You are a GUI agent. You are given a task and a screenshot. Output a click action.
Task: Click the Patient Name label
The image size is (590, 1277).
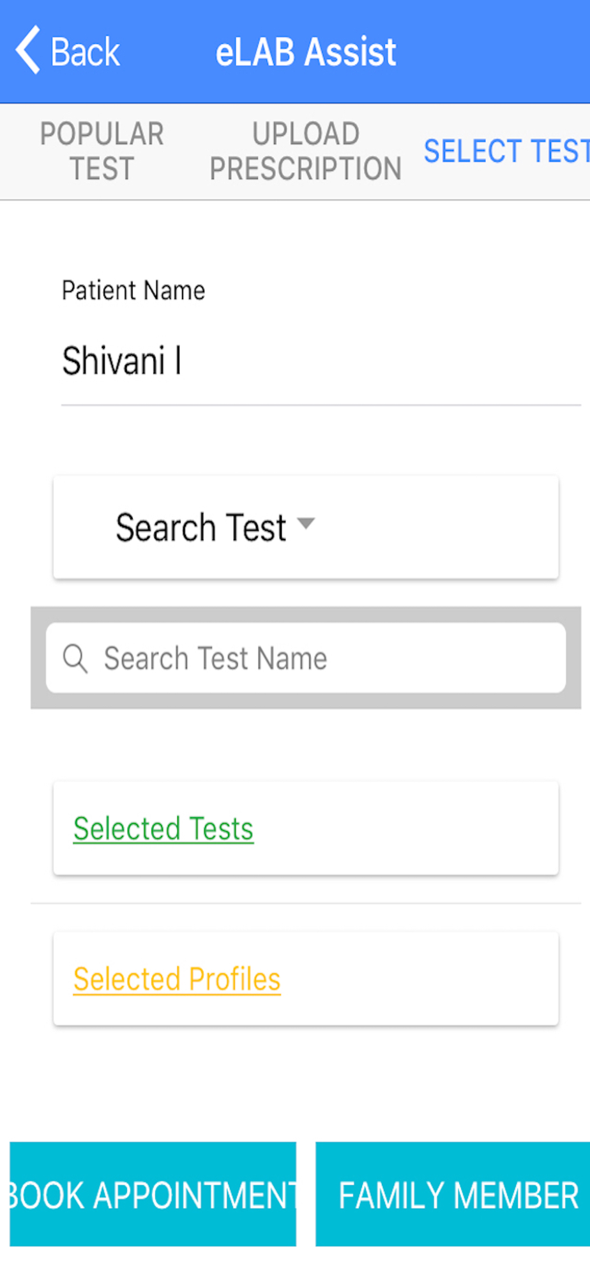coord(133,291)
